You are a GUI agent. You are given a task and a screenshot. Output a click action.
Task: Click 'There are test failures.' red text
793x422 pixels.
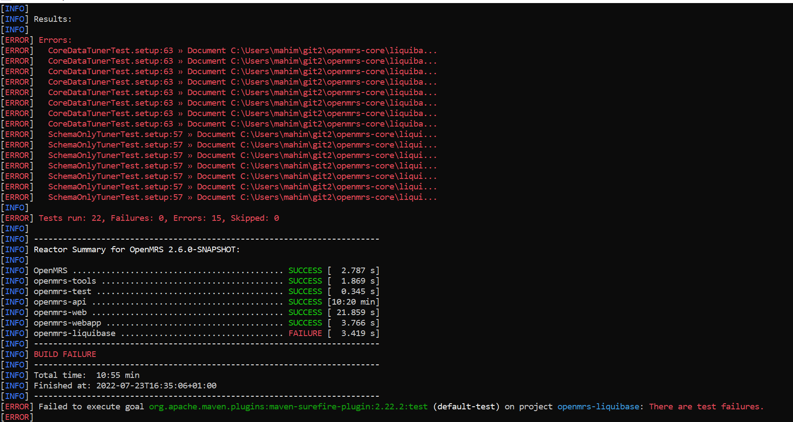click(706, 407)
